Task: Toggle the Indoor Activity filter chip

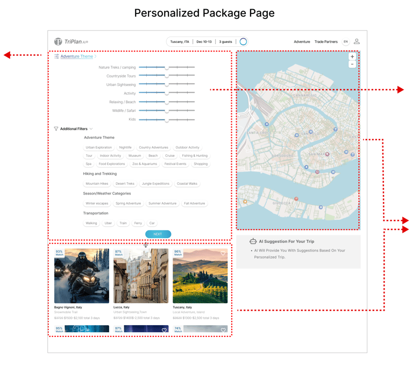Action: [x=110, y=156]
